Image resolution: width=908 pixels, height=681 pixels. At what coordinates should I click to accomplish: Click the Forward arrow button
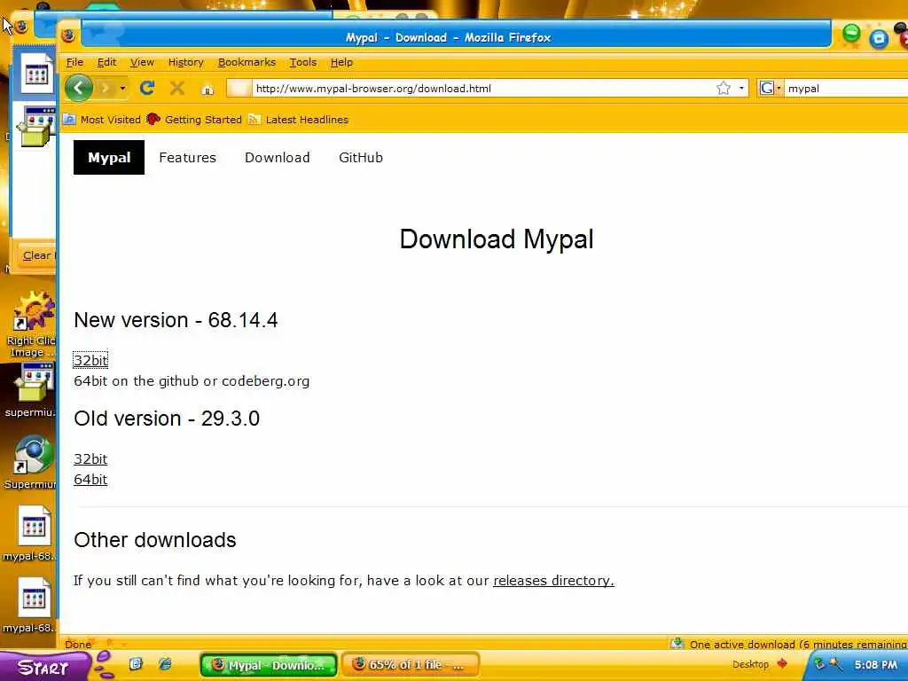pyautogui.click(x=106, y=89)
